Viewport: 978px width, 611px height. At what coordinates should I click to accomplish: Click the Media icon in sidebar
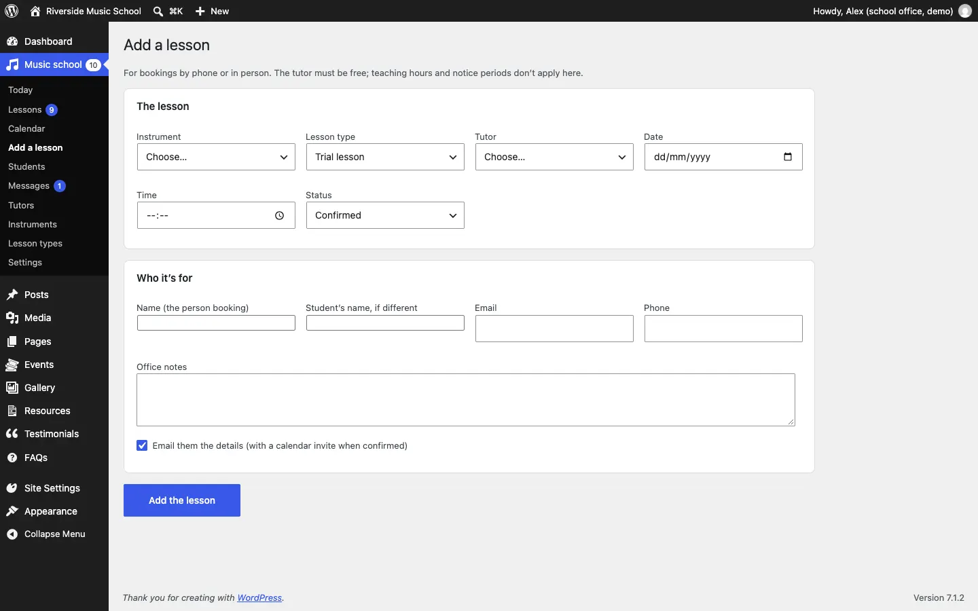point(12,318)
